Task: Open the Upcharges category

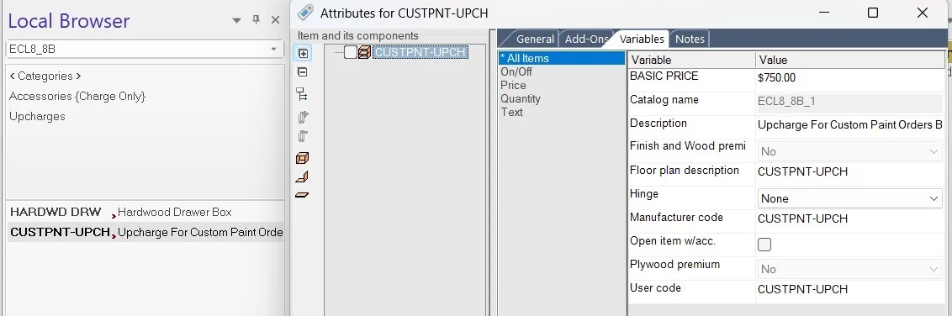Action: [x=37, y=116]
